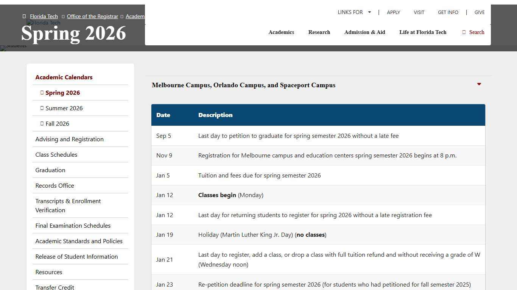
Task: Click the Florida Tech logo image
Action: click(x=44, y=23)
